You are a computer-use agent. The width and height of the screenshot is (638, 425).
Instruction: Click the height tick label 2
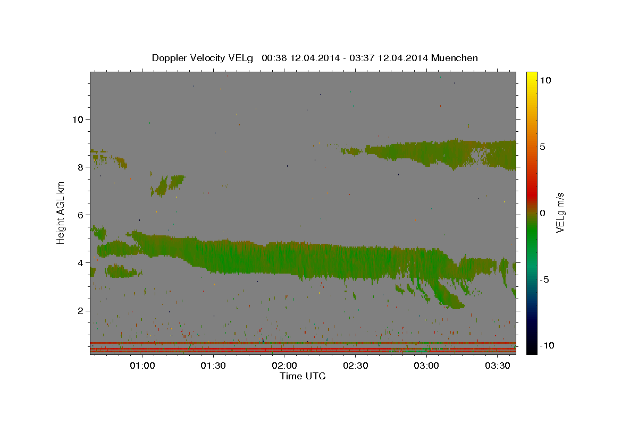(80, 311)
